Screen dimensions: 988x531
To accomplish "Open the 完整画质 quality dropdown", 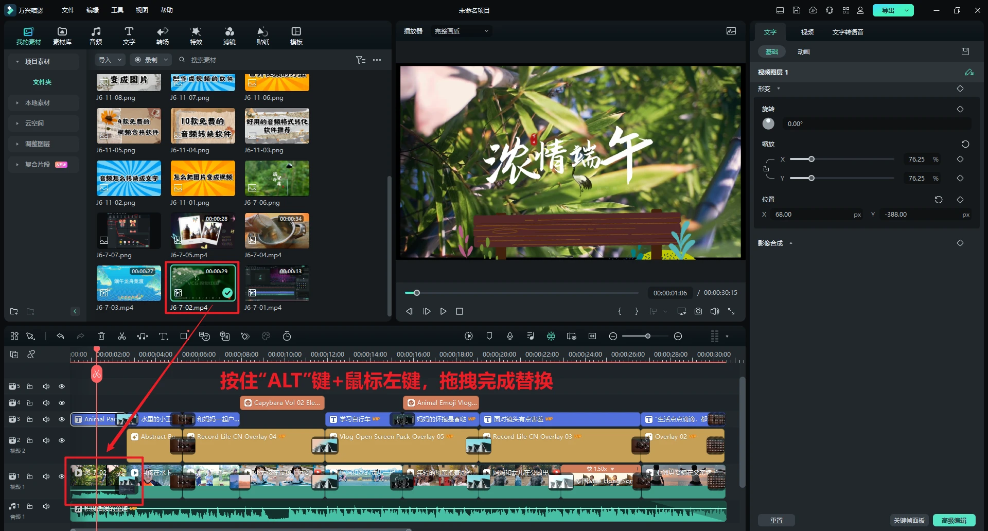I will click(x=462, y=31).
